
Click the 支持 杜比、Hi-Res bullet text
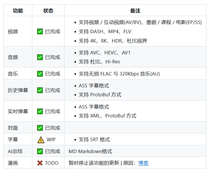point(99,62)
